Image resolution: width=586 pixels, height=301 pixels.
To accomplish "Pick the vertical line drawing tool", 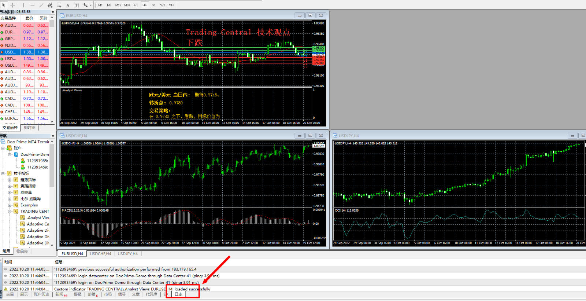I will (x=23, y=5).
